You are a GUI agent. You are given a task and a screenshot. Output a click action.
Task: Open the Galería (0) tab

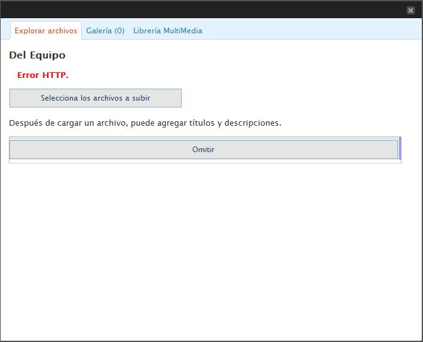point(105,31)
